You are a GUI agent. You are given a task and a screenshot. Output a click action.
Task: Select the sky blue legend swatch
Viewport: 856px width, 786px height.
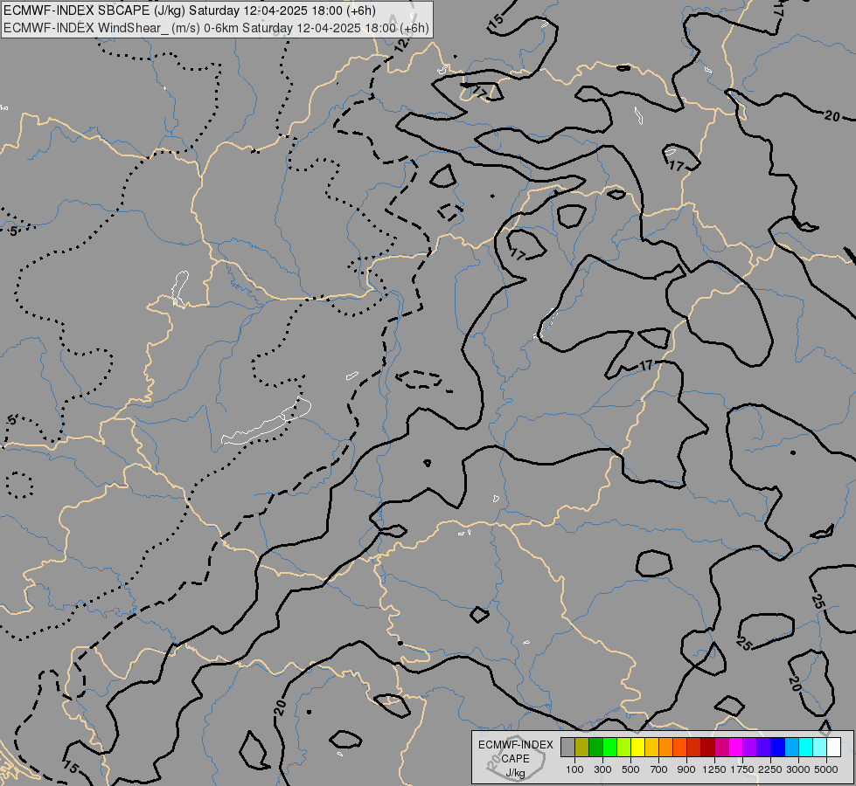(x=792, y=747)
